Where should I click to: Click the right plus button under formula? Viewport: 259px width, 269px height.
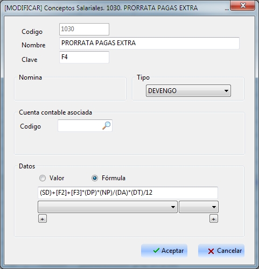[214, 218]
